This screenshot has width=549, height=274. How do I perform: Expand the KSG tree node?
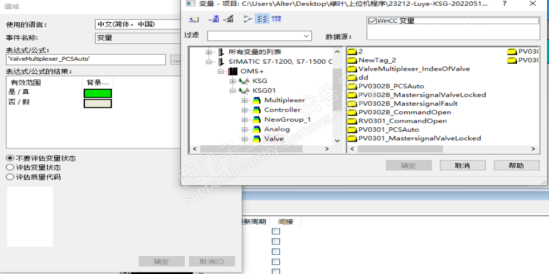tap(233, 81)
